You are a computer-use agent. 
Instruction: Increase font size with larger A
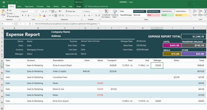[x=43, y=11]
